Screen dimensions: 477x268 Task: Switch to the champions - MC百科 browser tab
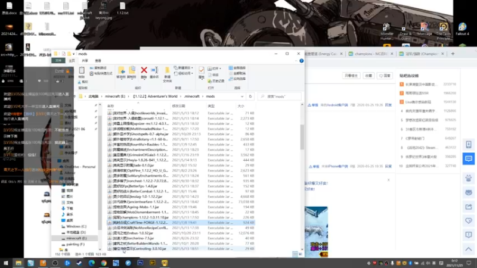pyautogui.click(x=371, y=54)
